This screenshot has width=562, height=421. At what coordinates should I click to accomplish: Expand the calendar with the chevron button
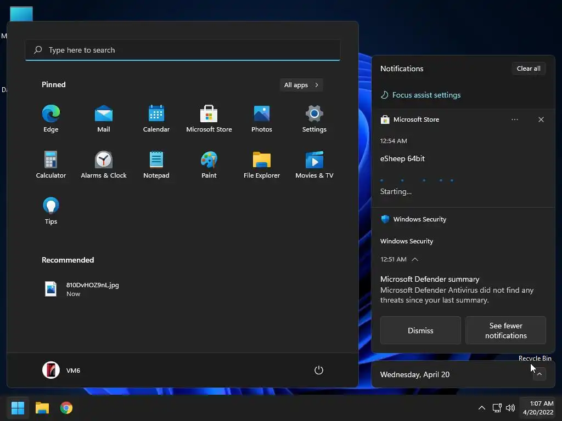(x=539, y=374)
